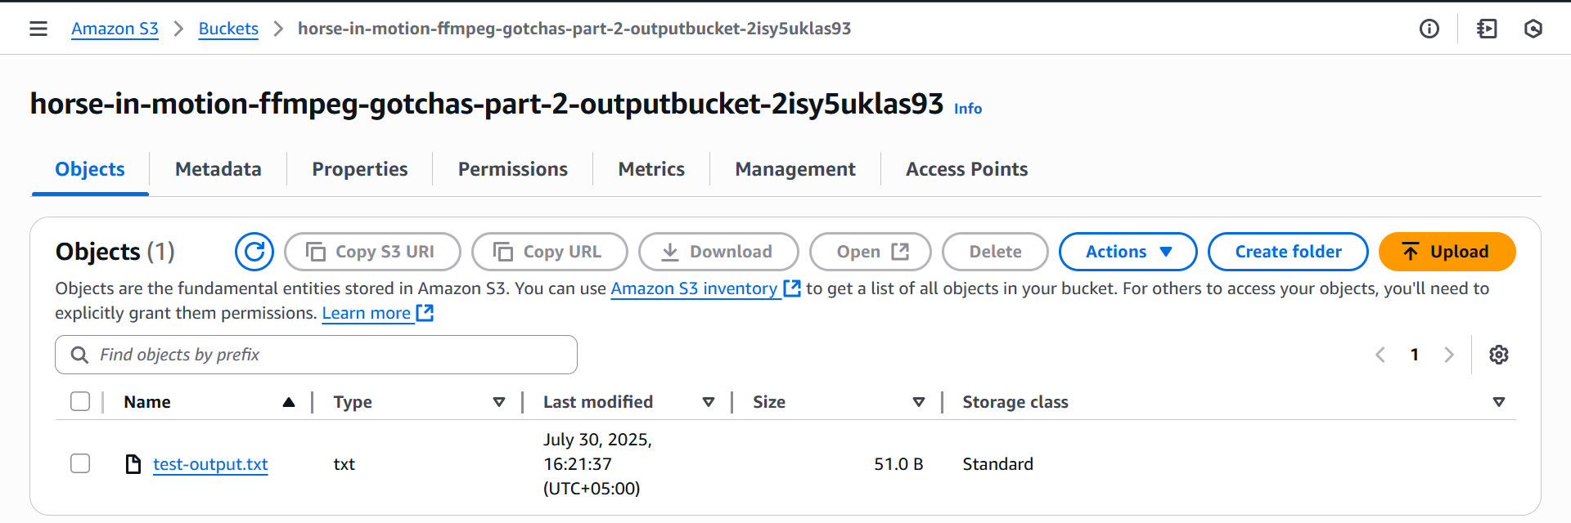Screen dimensions: 1571x523
Task: Open Amazon S3 breadcrumb link
Action: coord(115,29)
